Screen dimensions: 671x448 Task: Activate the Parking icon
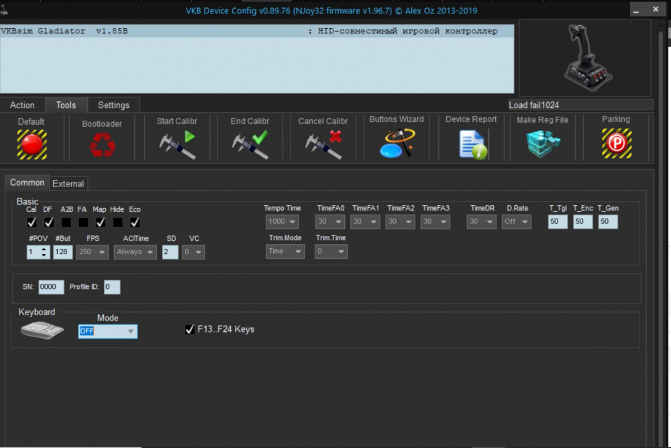617,144
